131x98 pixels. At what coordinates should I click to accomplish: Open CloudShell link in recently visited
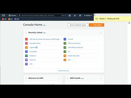(33, 51)
